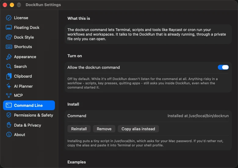The width and height of the screenshot is (238, 168).
Task: Click the 'What this is' heading
Action: [x=79, y=18]
